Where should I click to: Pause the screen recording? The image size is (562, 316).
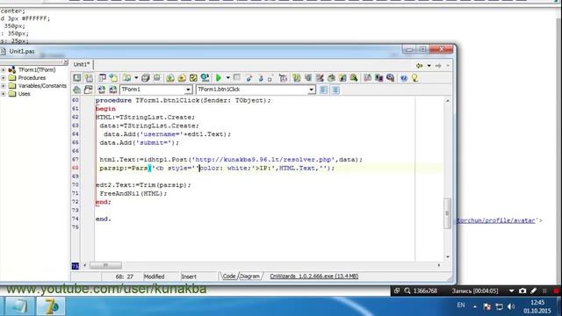pyautogui.click(x=544, y=291)
